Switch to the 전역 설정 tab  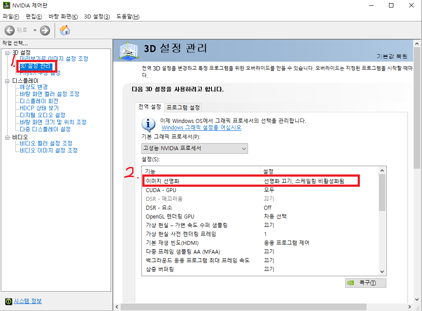(x=150, y=107)
